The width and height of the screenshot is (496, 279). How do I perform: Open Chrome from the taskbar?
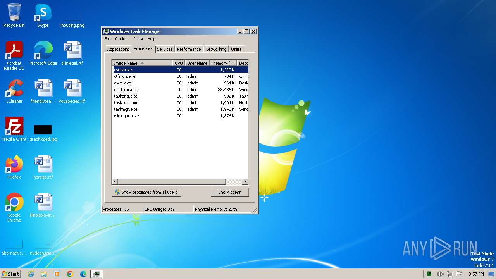[x=70, y=274]
